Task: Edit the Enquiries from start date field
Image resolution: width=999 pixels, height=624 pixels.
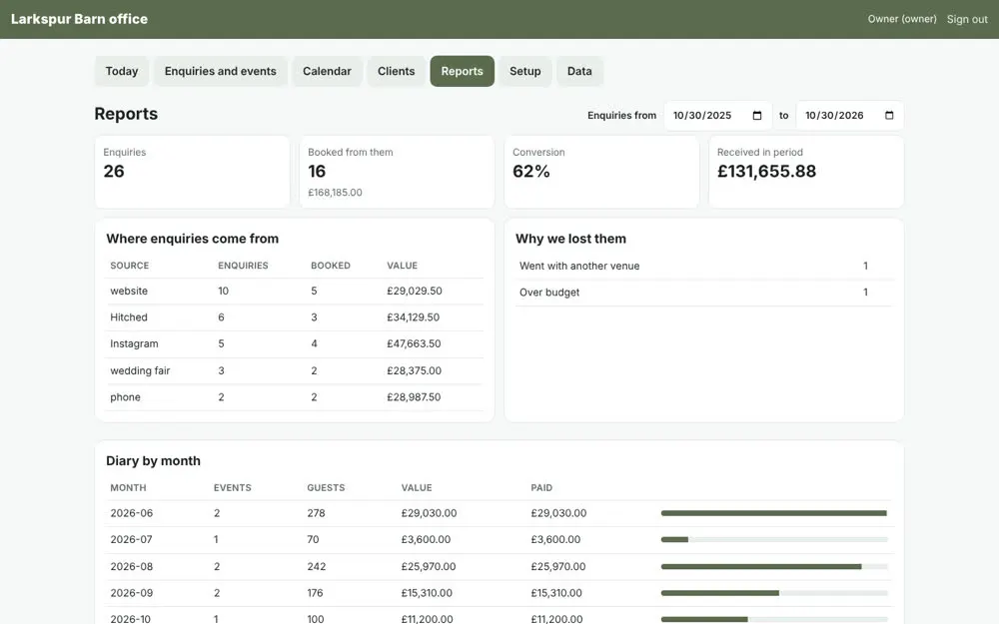Action: click(718, 115)
